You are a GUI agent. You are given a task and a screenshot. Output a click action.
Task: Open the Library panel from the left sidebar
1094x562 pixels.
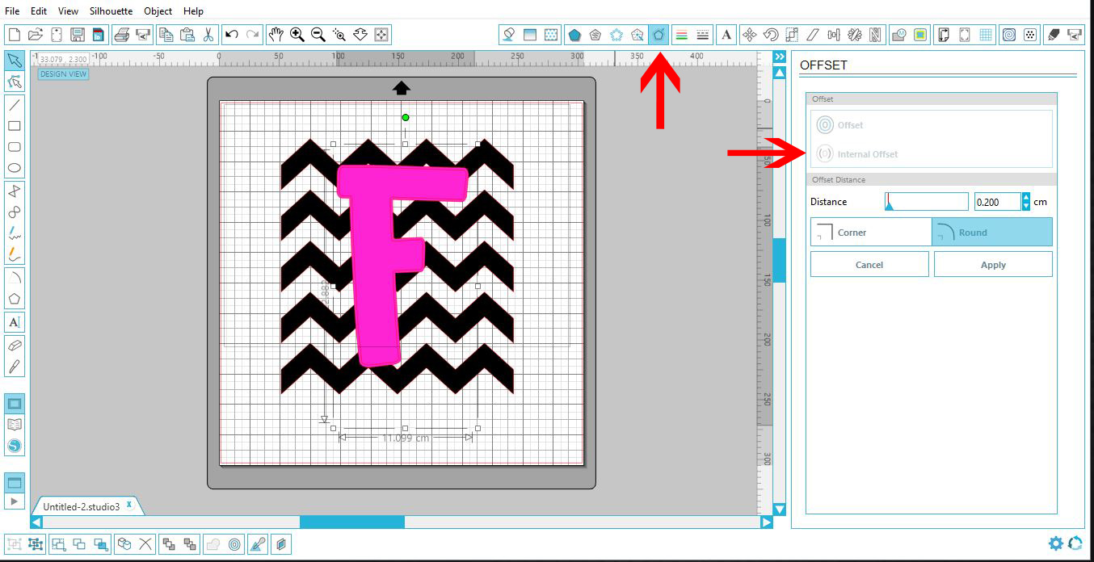(15, 423)
